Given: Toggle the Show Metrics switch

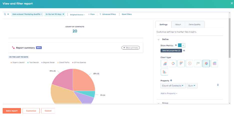Looking at the screenshot, I should pyautogui.click(x=181, y=45).
